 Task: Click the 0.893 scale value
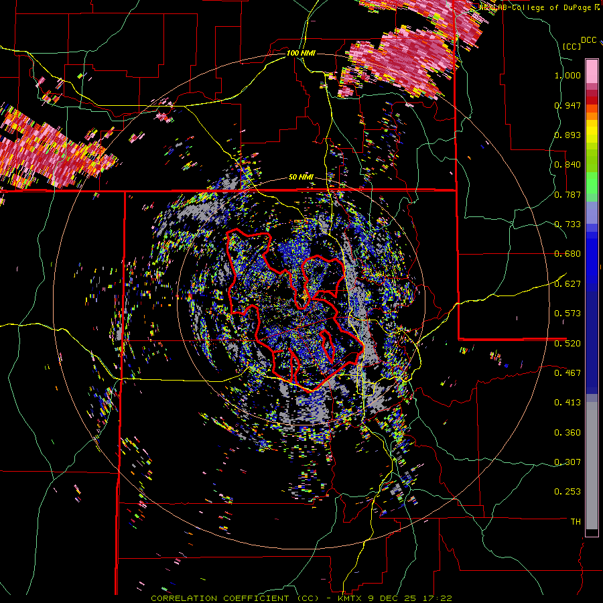point(567,135)
